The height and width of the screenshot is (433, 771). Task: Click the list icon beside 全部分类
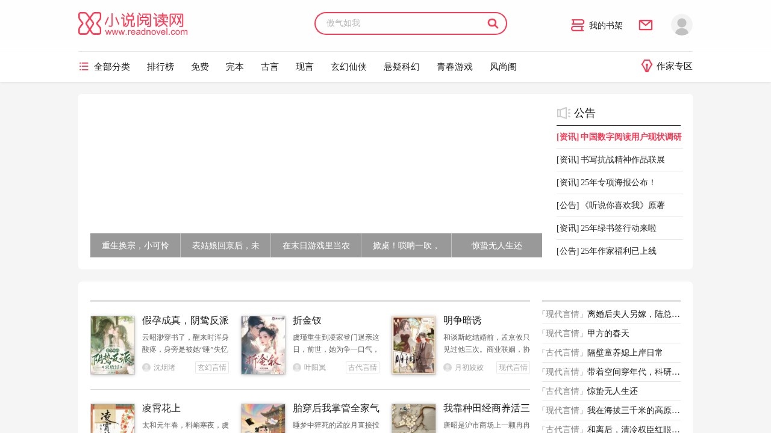pos(84,67)
